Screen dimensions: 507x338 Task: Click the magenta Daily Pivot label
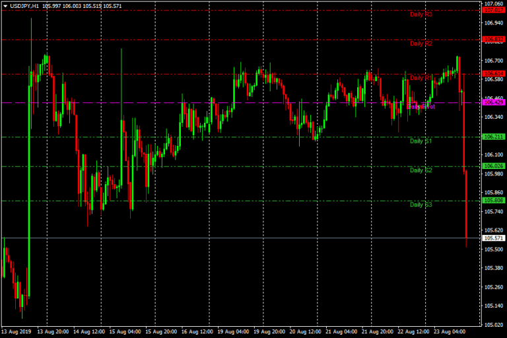click(x=421, y=106)
